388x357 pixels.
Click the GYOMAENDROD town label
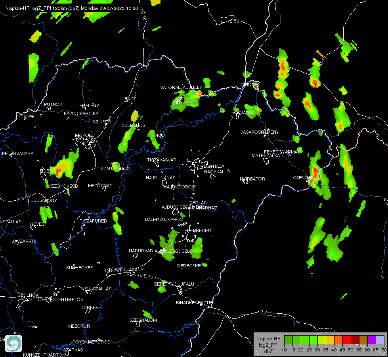tap(93, 342)
